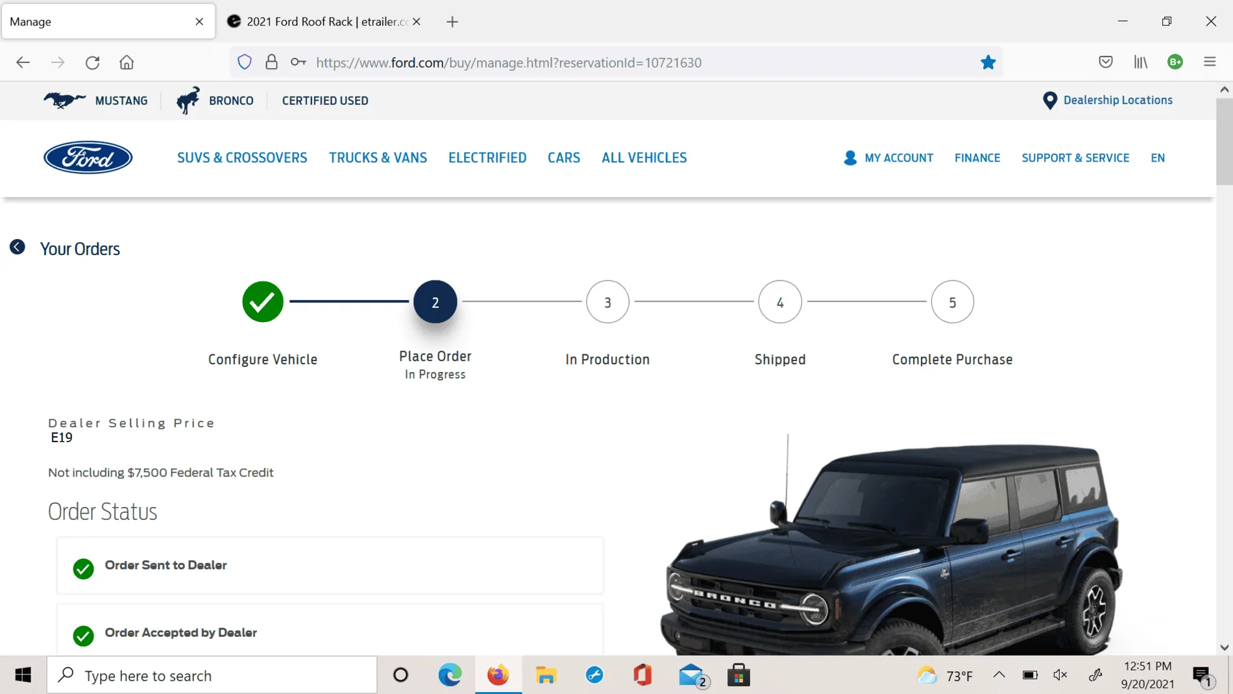Click the Dealership Locations map pin
1233x694 pixels.
pos(1049,101)
